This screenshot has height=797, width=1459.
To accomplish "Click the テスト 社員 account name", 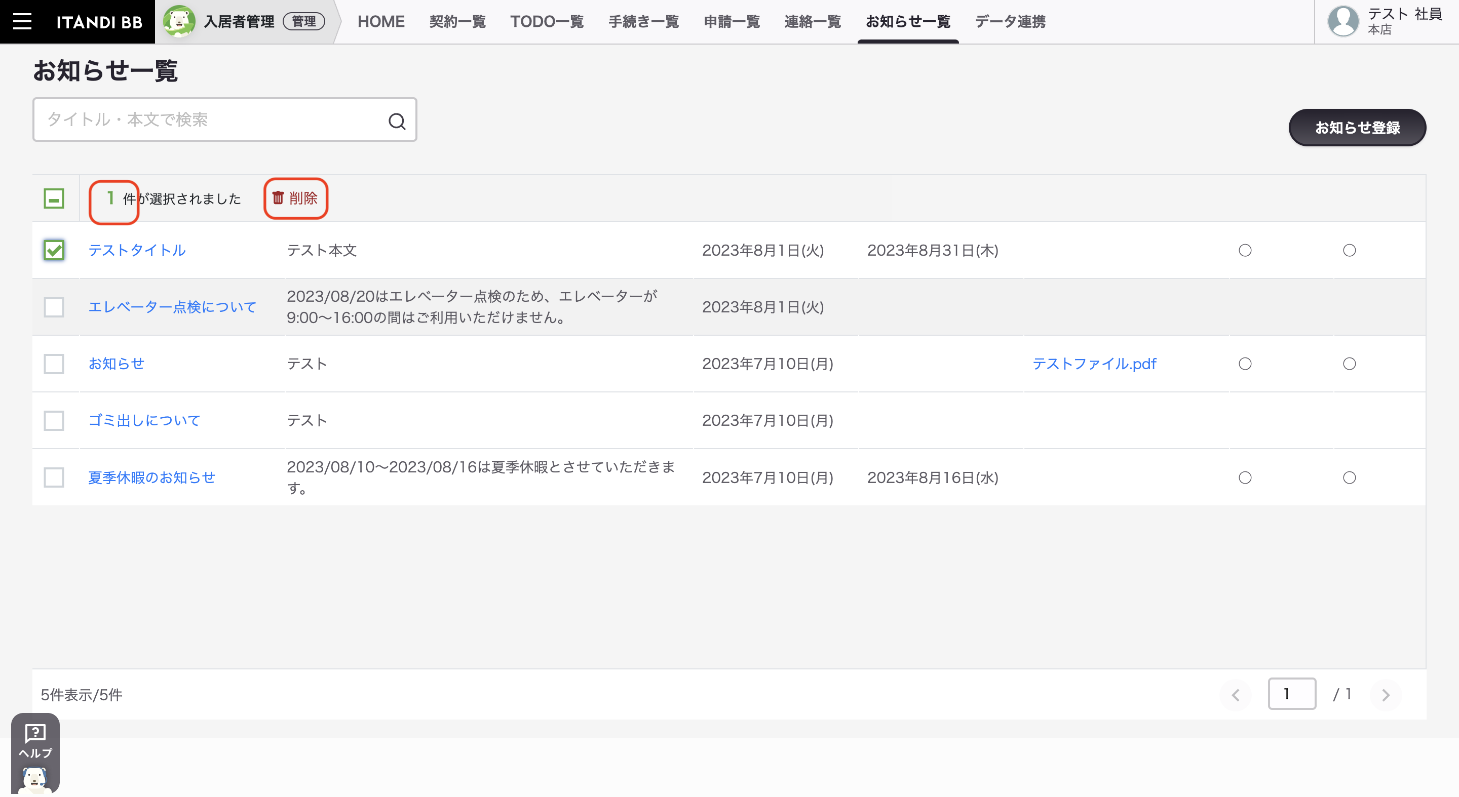I will pos(1405,14).
